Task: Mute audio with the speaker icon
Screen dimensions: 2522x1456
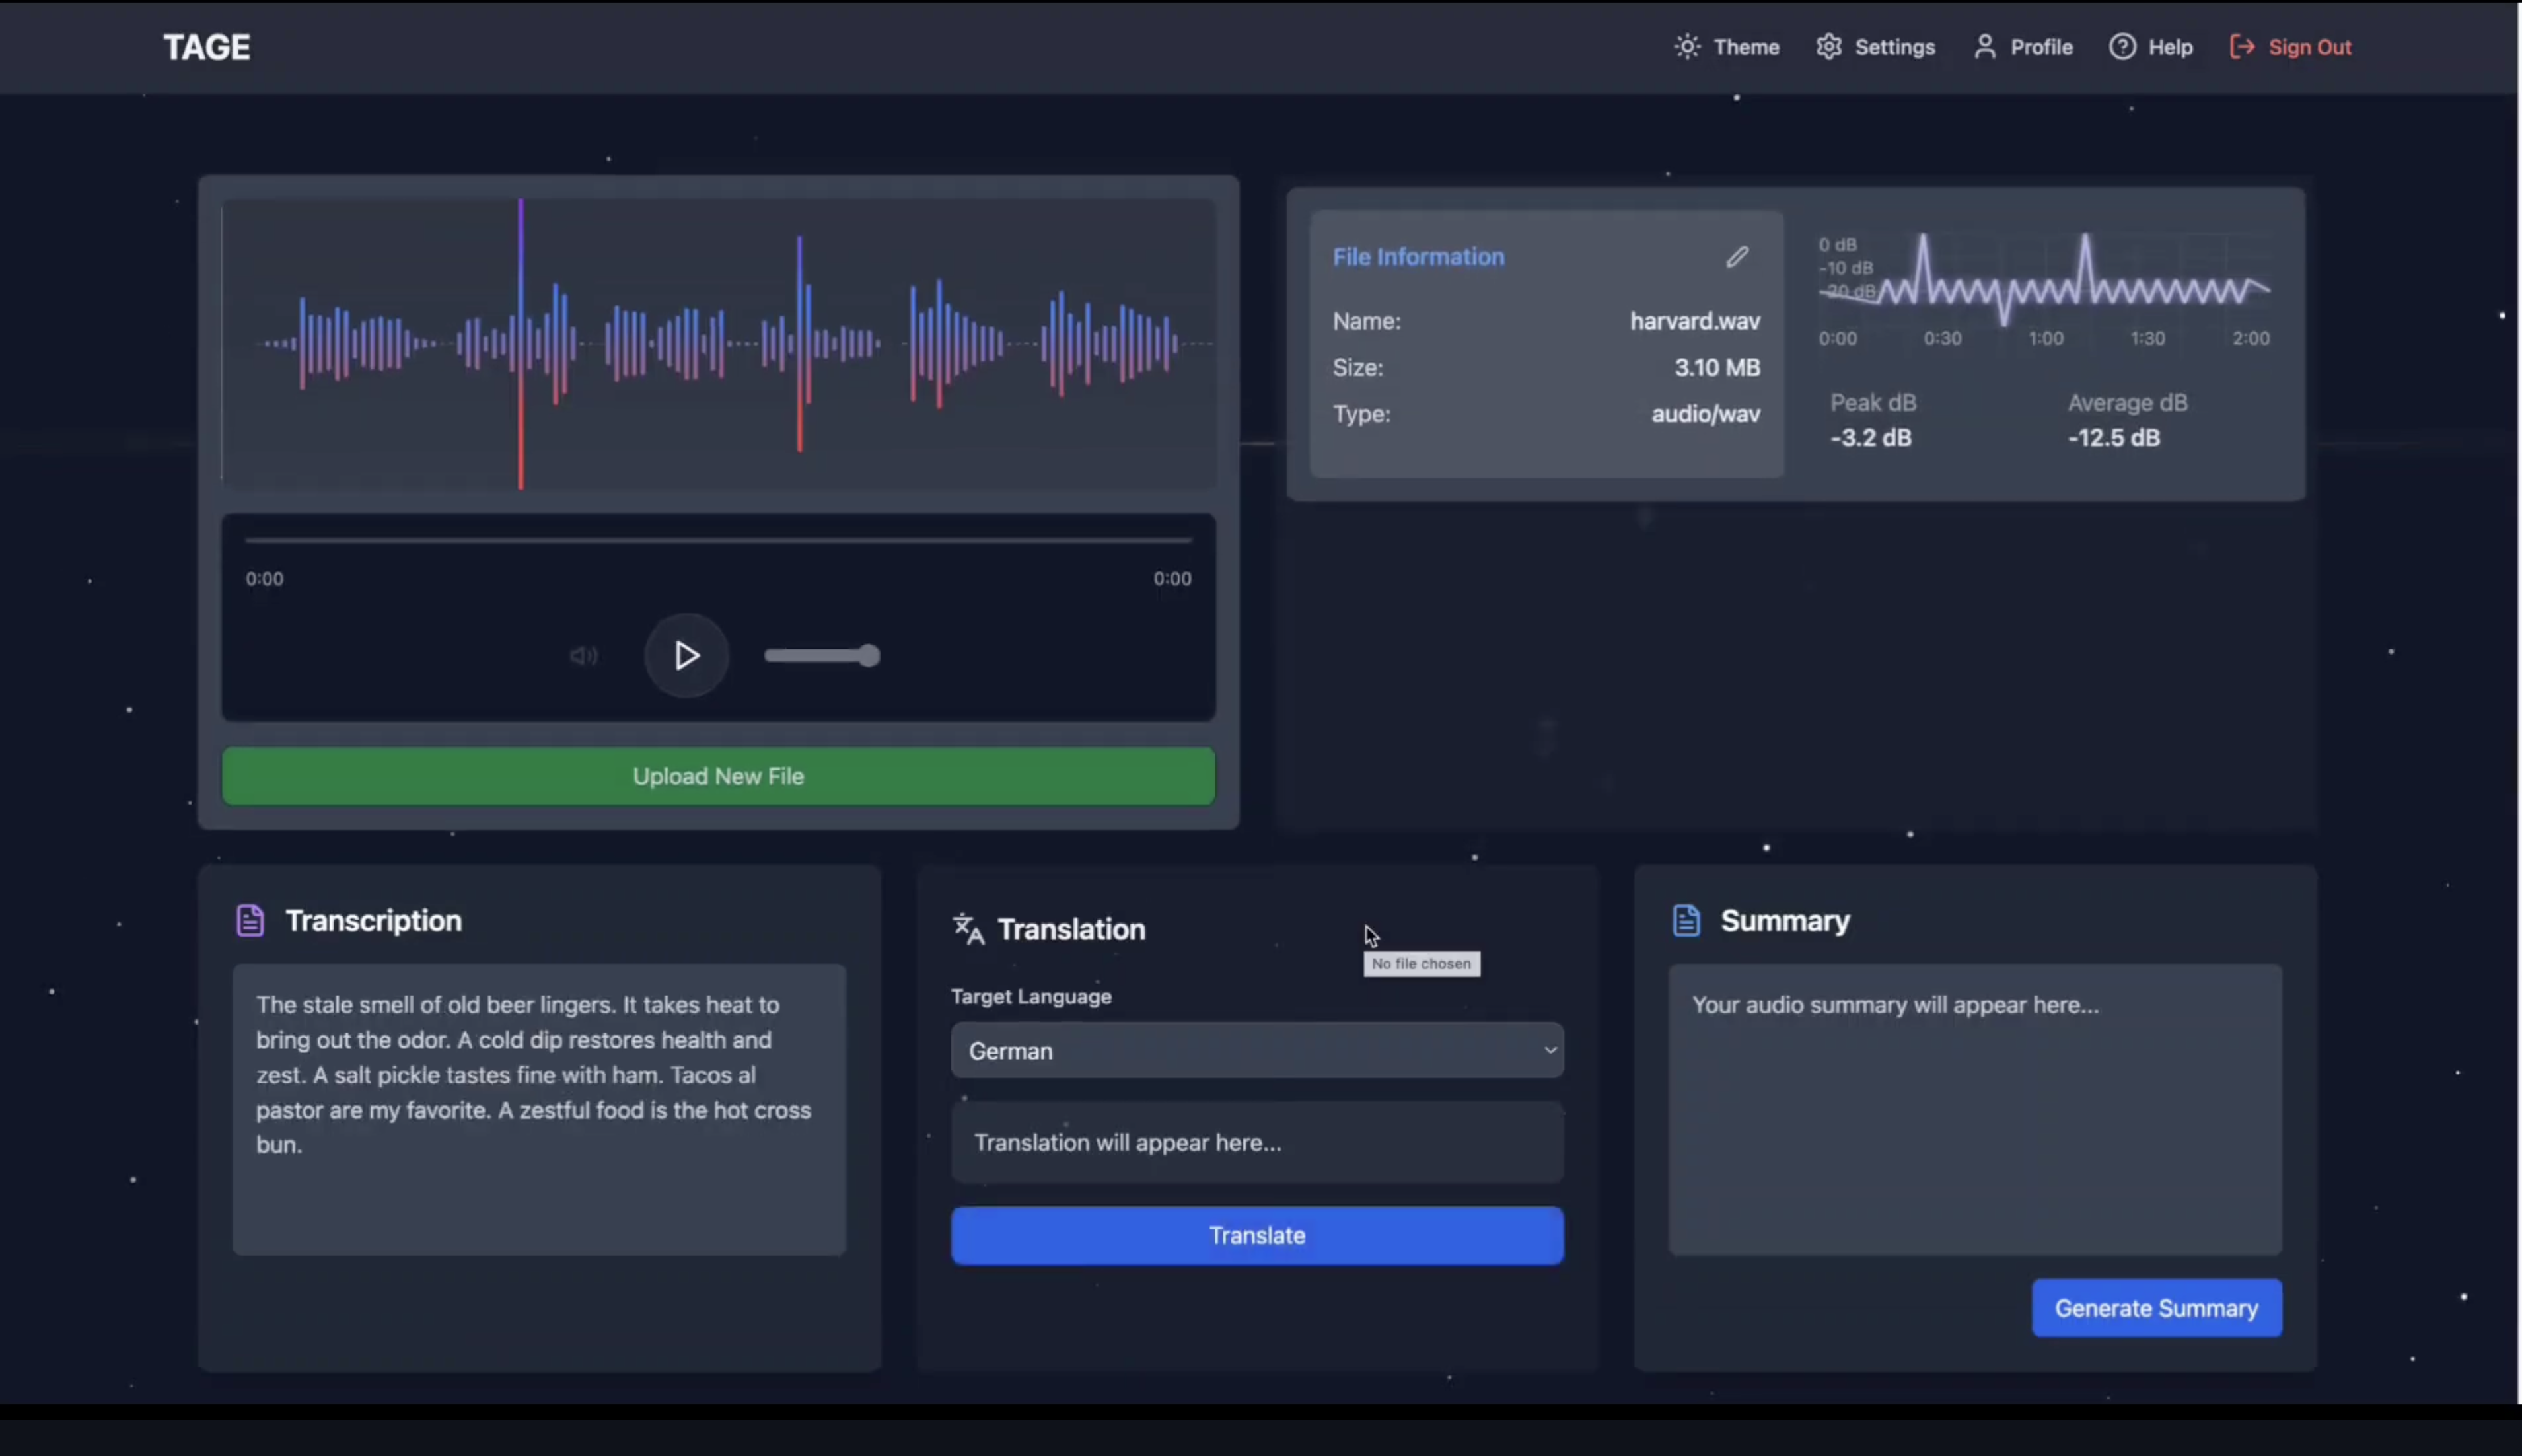Action: point(584,656)
